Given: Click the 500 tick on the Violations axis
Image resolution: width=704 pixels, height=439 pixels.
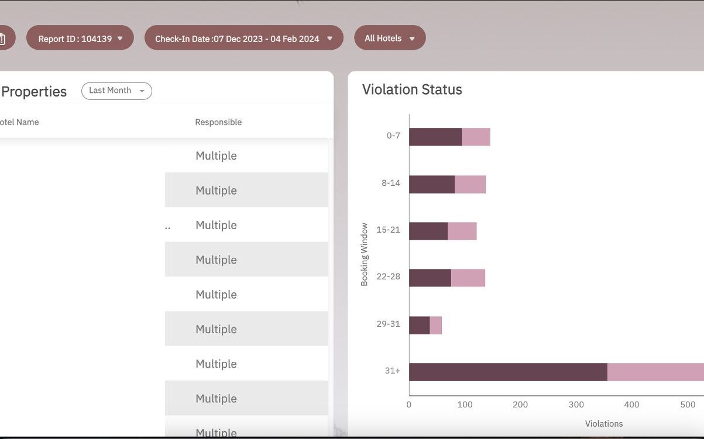Looking at the screenshot, I should click(688, 405).
